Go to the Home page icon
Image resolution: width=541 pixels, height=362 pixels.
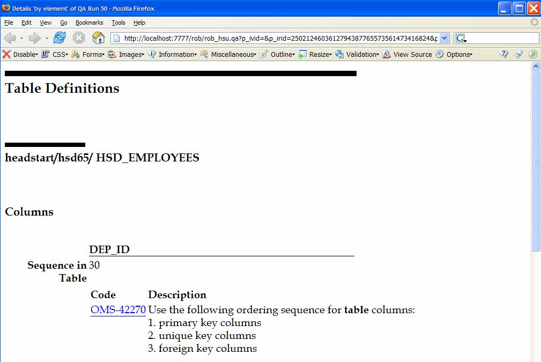coord(98,38)
